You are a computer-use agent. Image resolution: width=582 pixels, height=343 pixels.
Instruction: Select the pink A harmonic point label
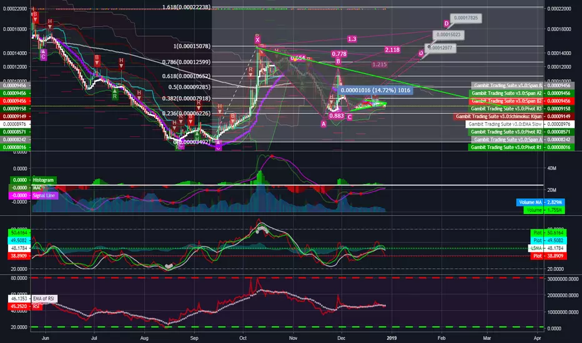[x=323, y=124]
